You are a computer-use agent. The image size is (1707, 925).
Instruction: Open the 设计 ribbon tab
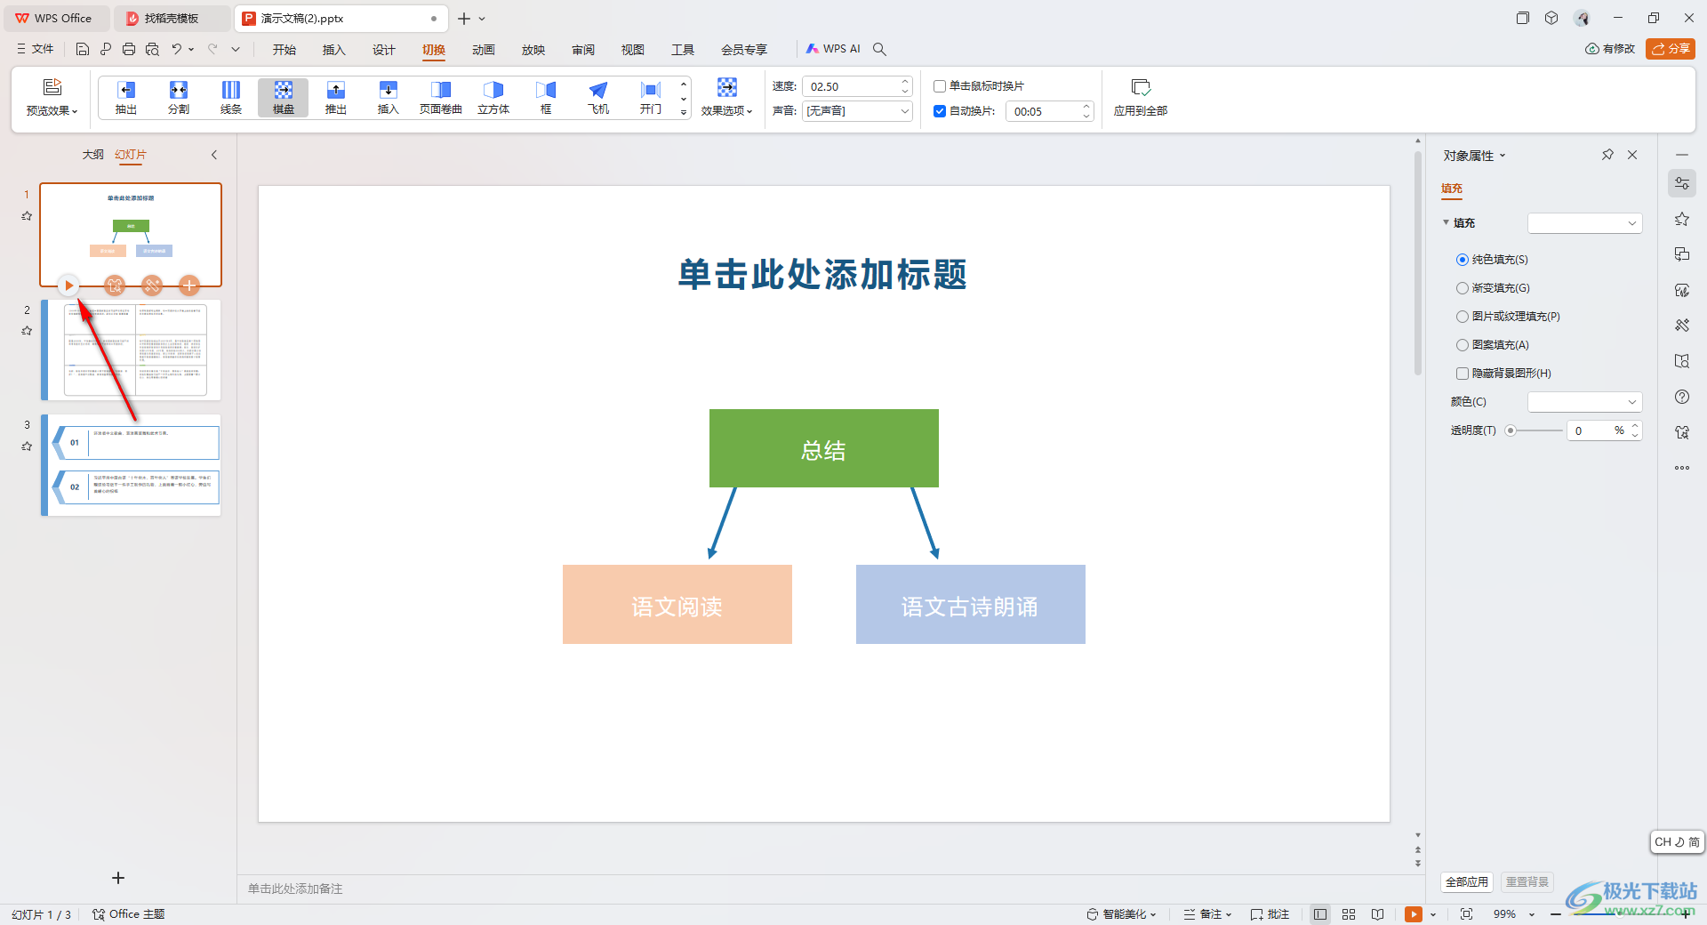(384, 50)
